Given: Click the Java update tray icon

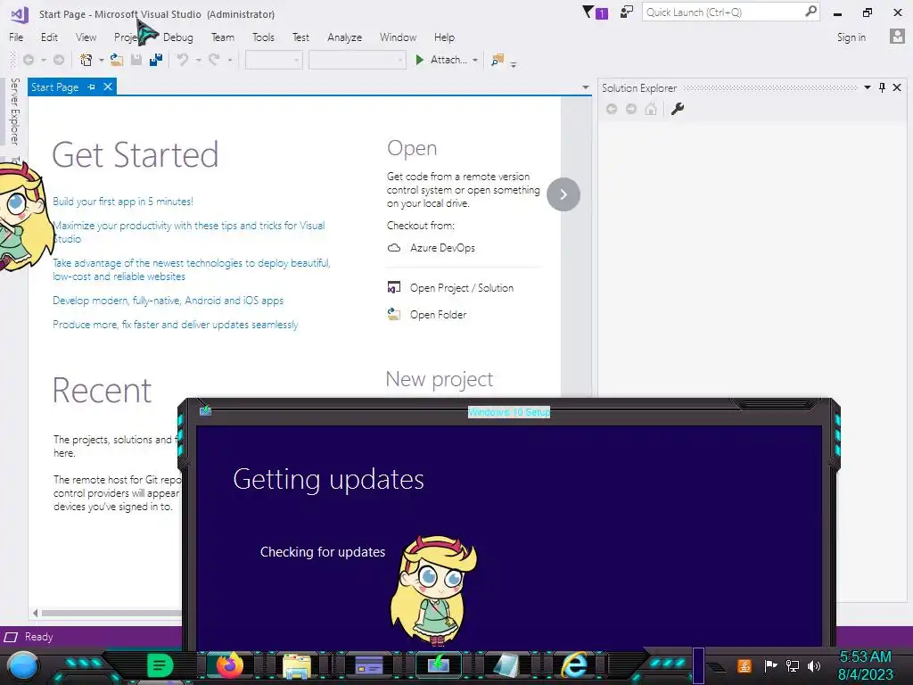Looking at the screenshot, I should pos(744,665).
